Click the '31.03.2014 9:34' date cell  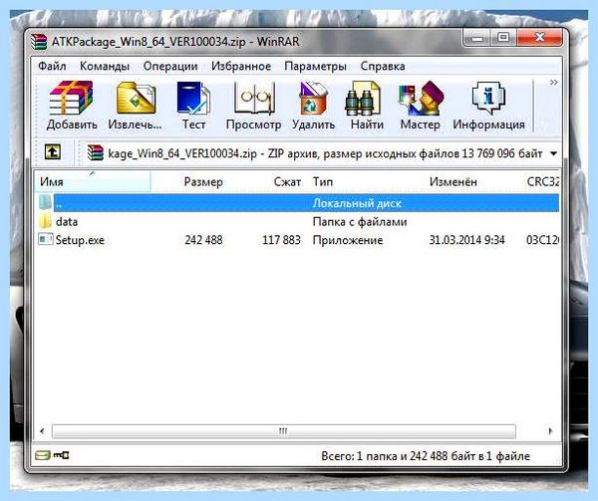point(466,240)
